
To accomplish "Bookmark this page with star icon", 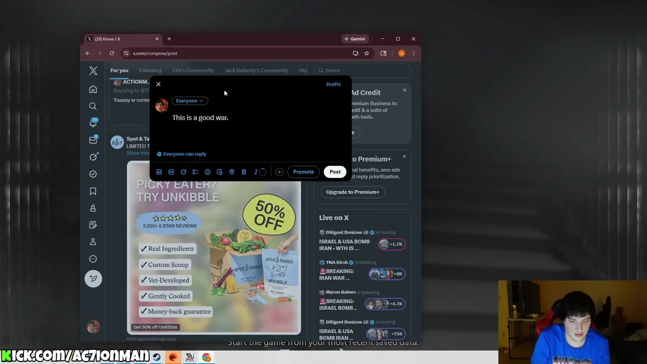I will point(366,53).
